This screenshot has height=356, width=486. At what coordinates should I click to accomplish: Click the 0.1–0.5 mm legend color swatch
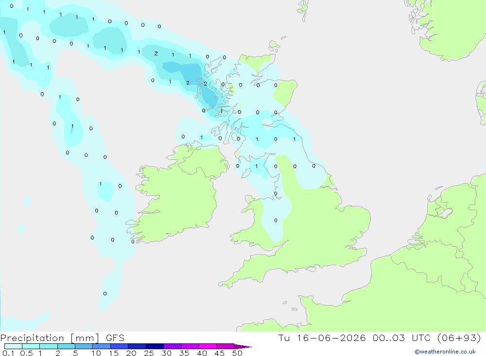pos(13,346)
